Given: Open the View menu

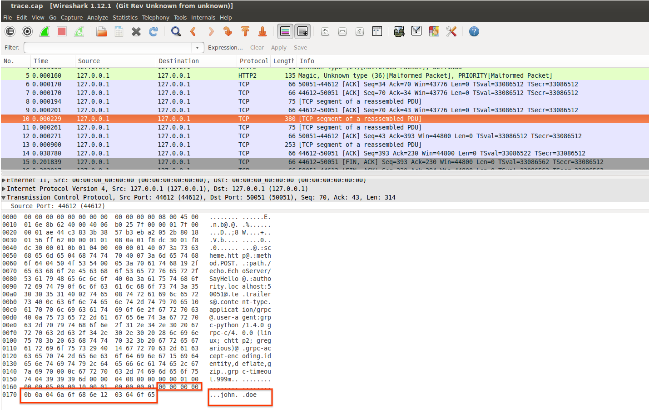Looking at the screenshot, I should 38,17.
